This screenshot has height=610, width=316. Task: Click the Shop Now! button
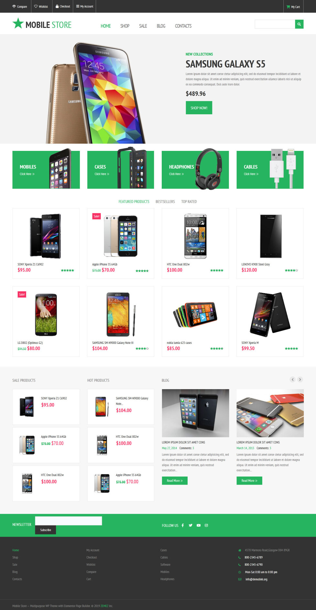(x=199, y=108)
